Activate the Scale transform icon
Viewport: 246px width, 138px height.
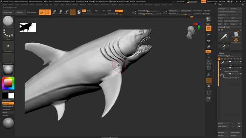point(60,12)
